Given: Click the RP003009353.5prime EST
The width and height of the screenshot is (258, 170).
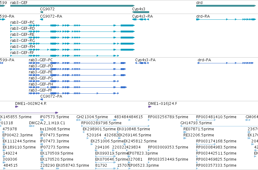Looking at the screenshot, I should 168,147.
